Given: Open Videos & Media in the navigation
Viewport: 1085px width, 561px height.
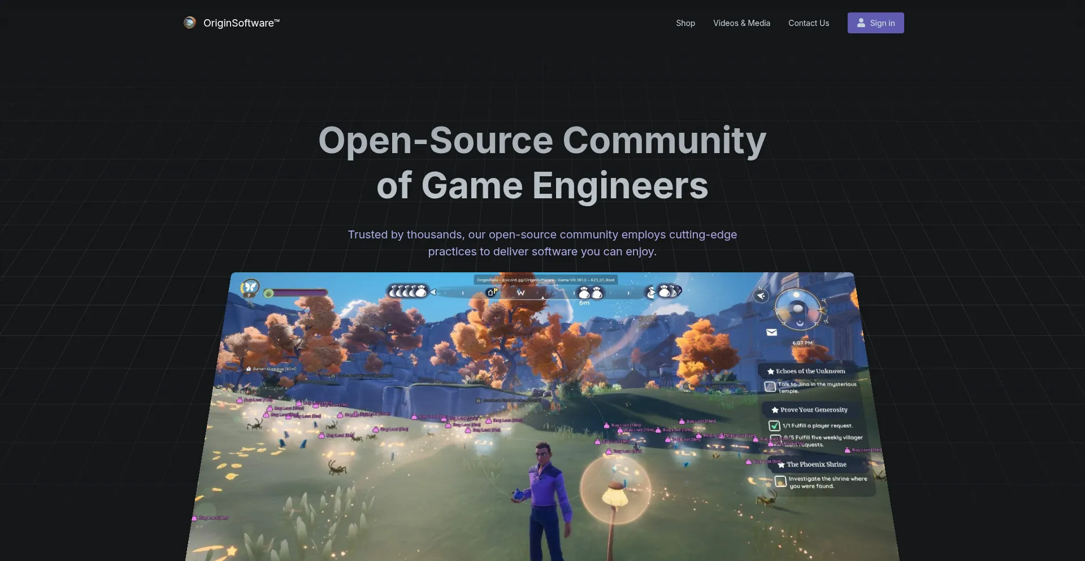Looking at the screenshot, I should click(741, 23).
